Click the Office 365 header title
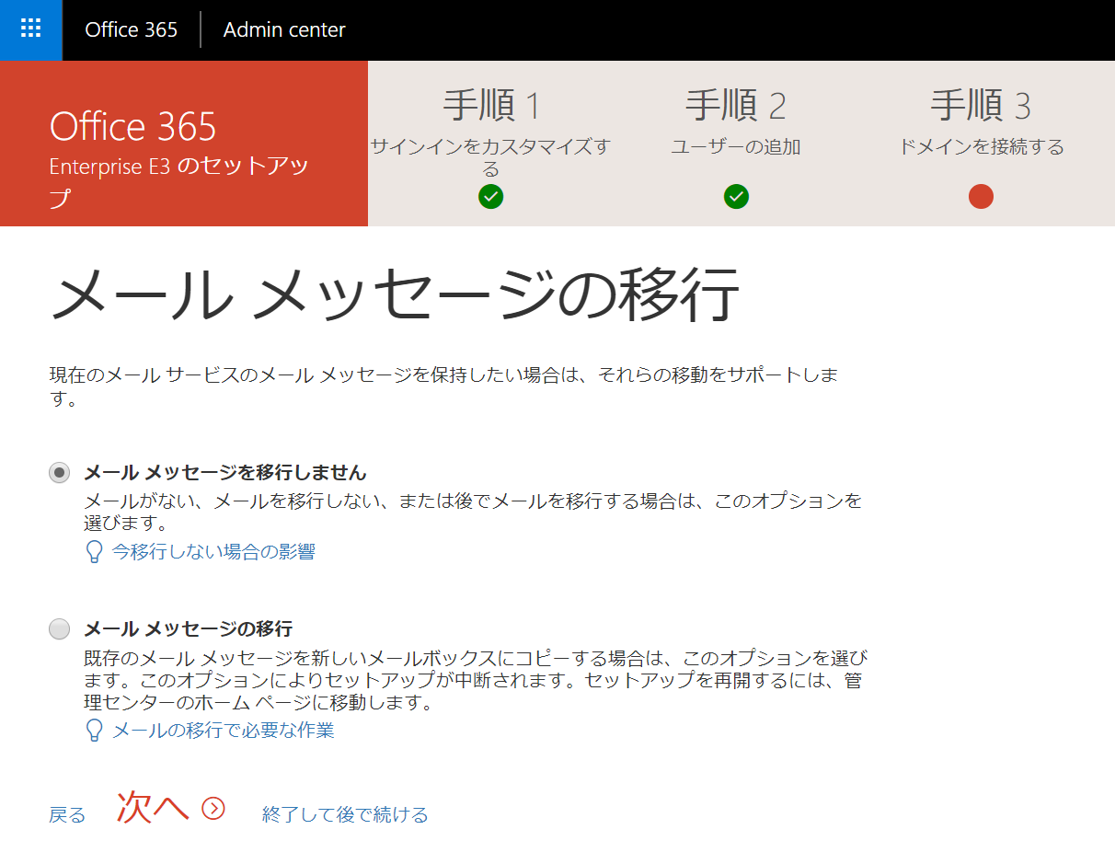The image size is (1115, 864). 131,29
